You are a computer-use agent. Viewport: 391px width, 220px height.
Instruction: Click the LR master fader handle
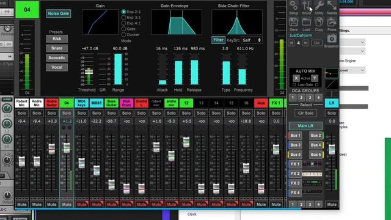pos(332,149)
